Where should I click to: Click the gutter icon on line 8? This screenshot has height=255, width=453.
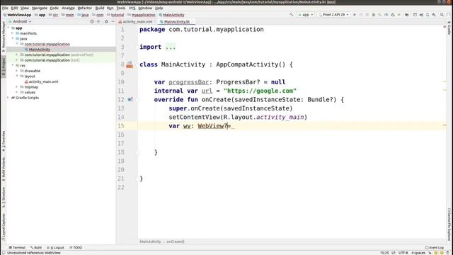130,64
